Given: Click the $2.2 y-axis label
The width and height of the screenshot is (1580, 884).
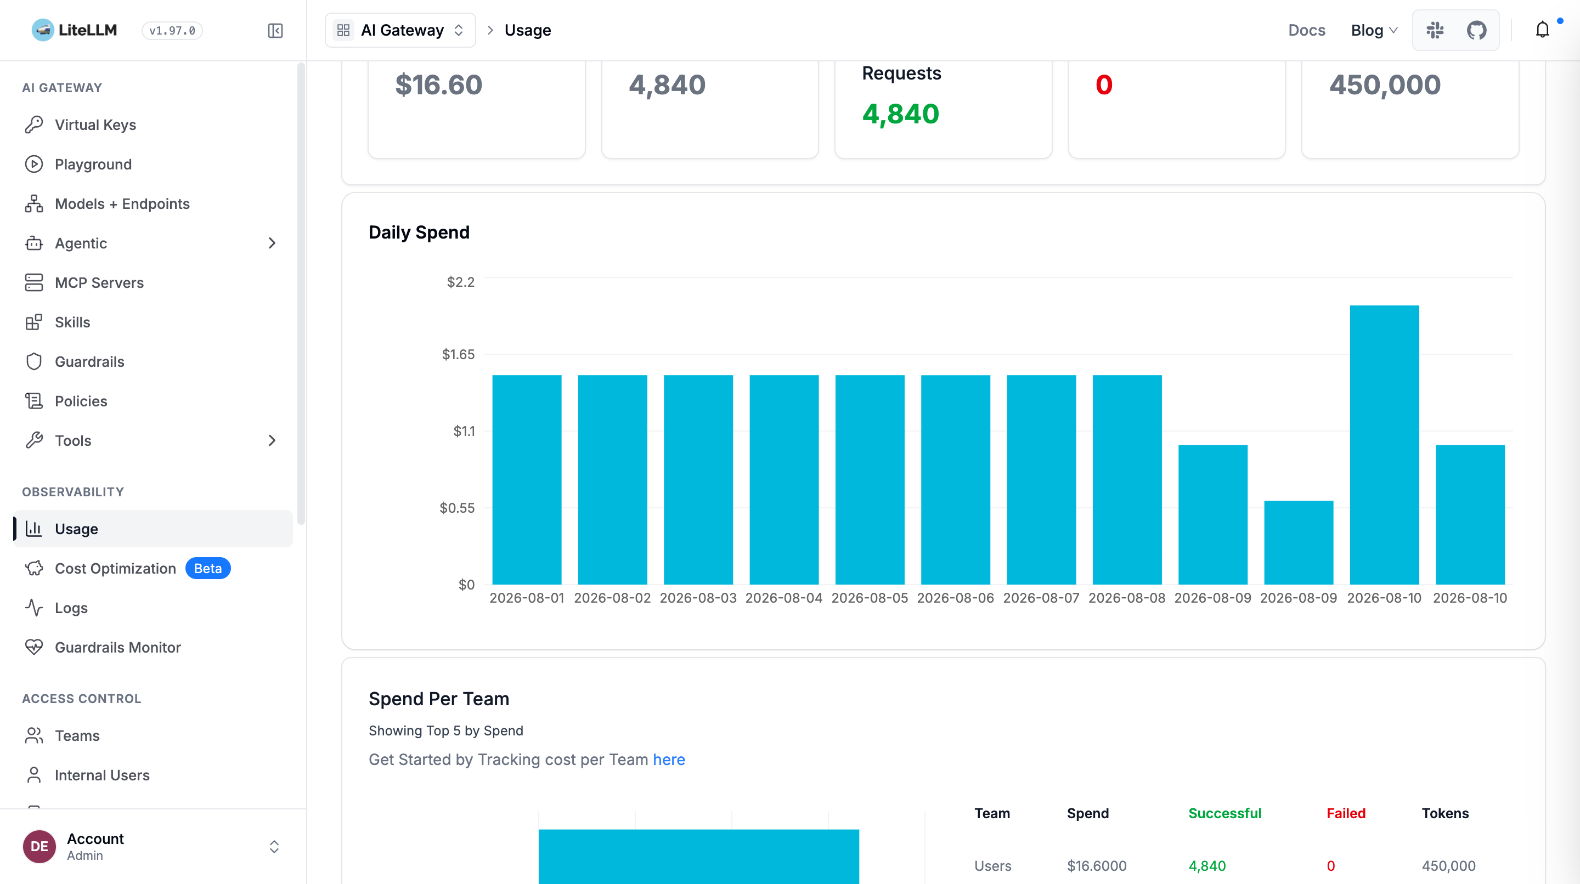Looking at the screenshot, I should 461,281.
